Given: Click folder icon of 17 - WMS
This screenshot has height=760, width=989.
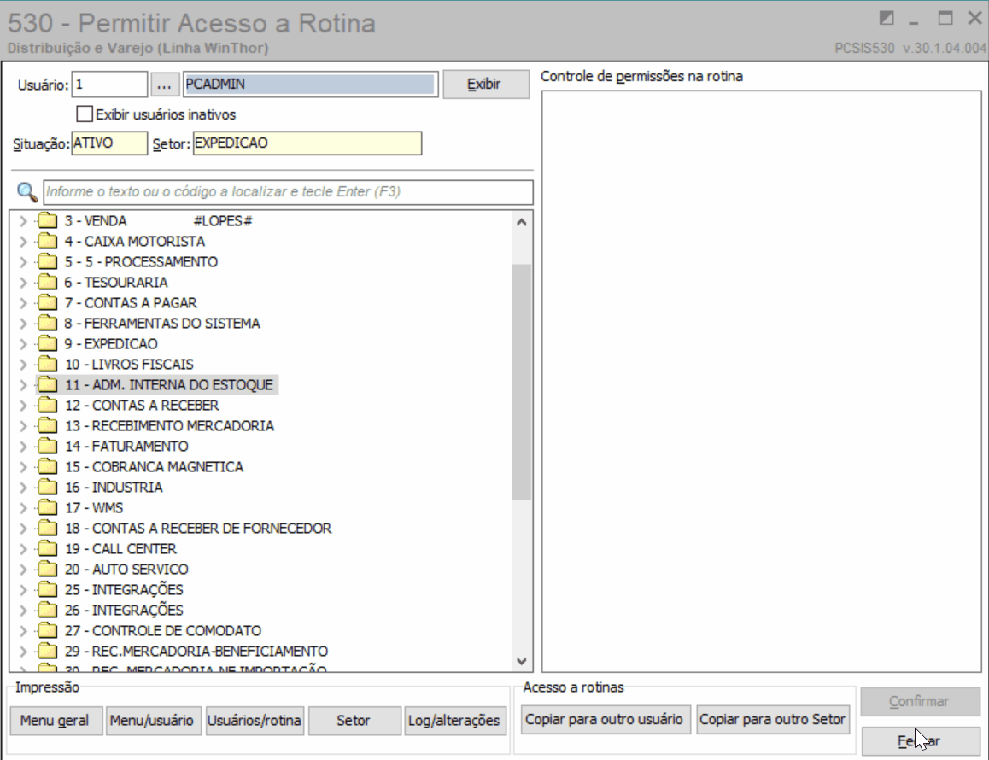Looking at the screenshot, I should coord(47,508).
